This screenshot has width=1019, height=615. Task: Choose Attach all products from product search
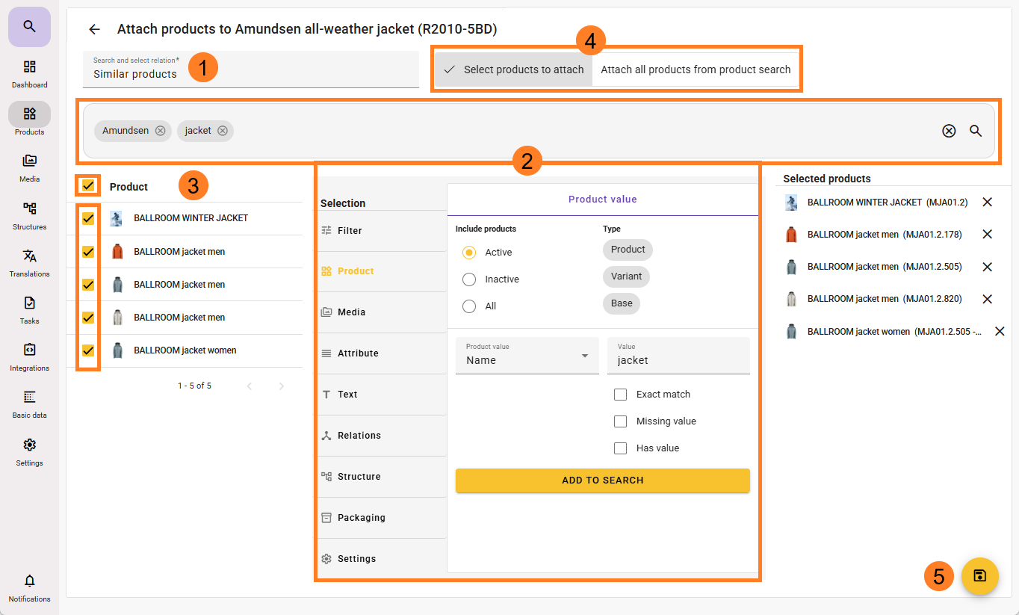pos(695,69)
